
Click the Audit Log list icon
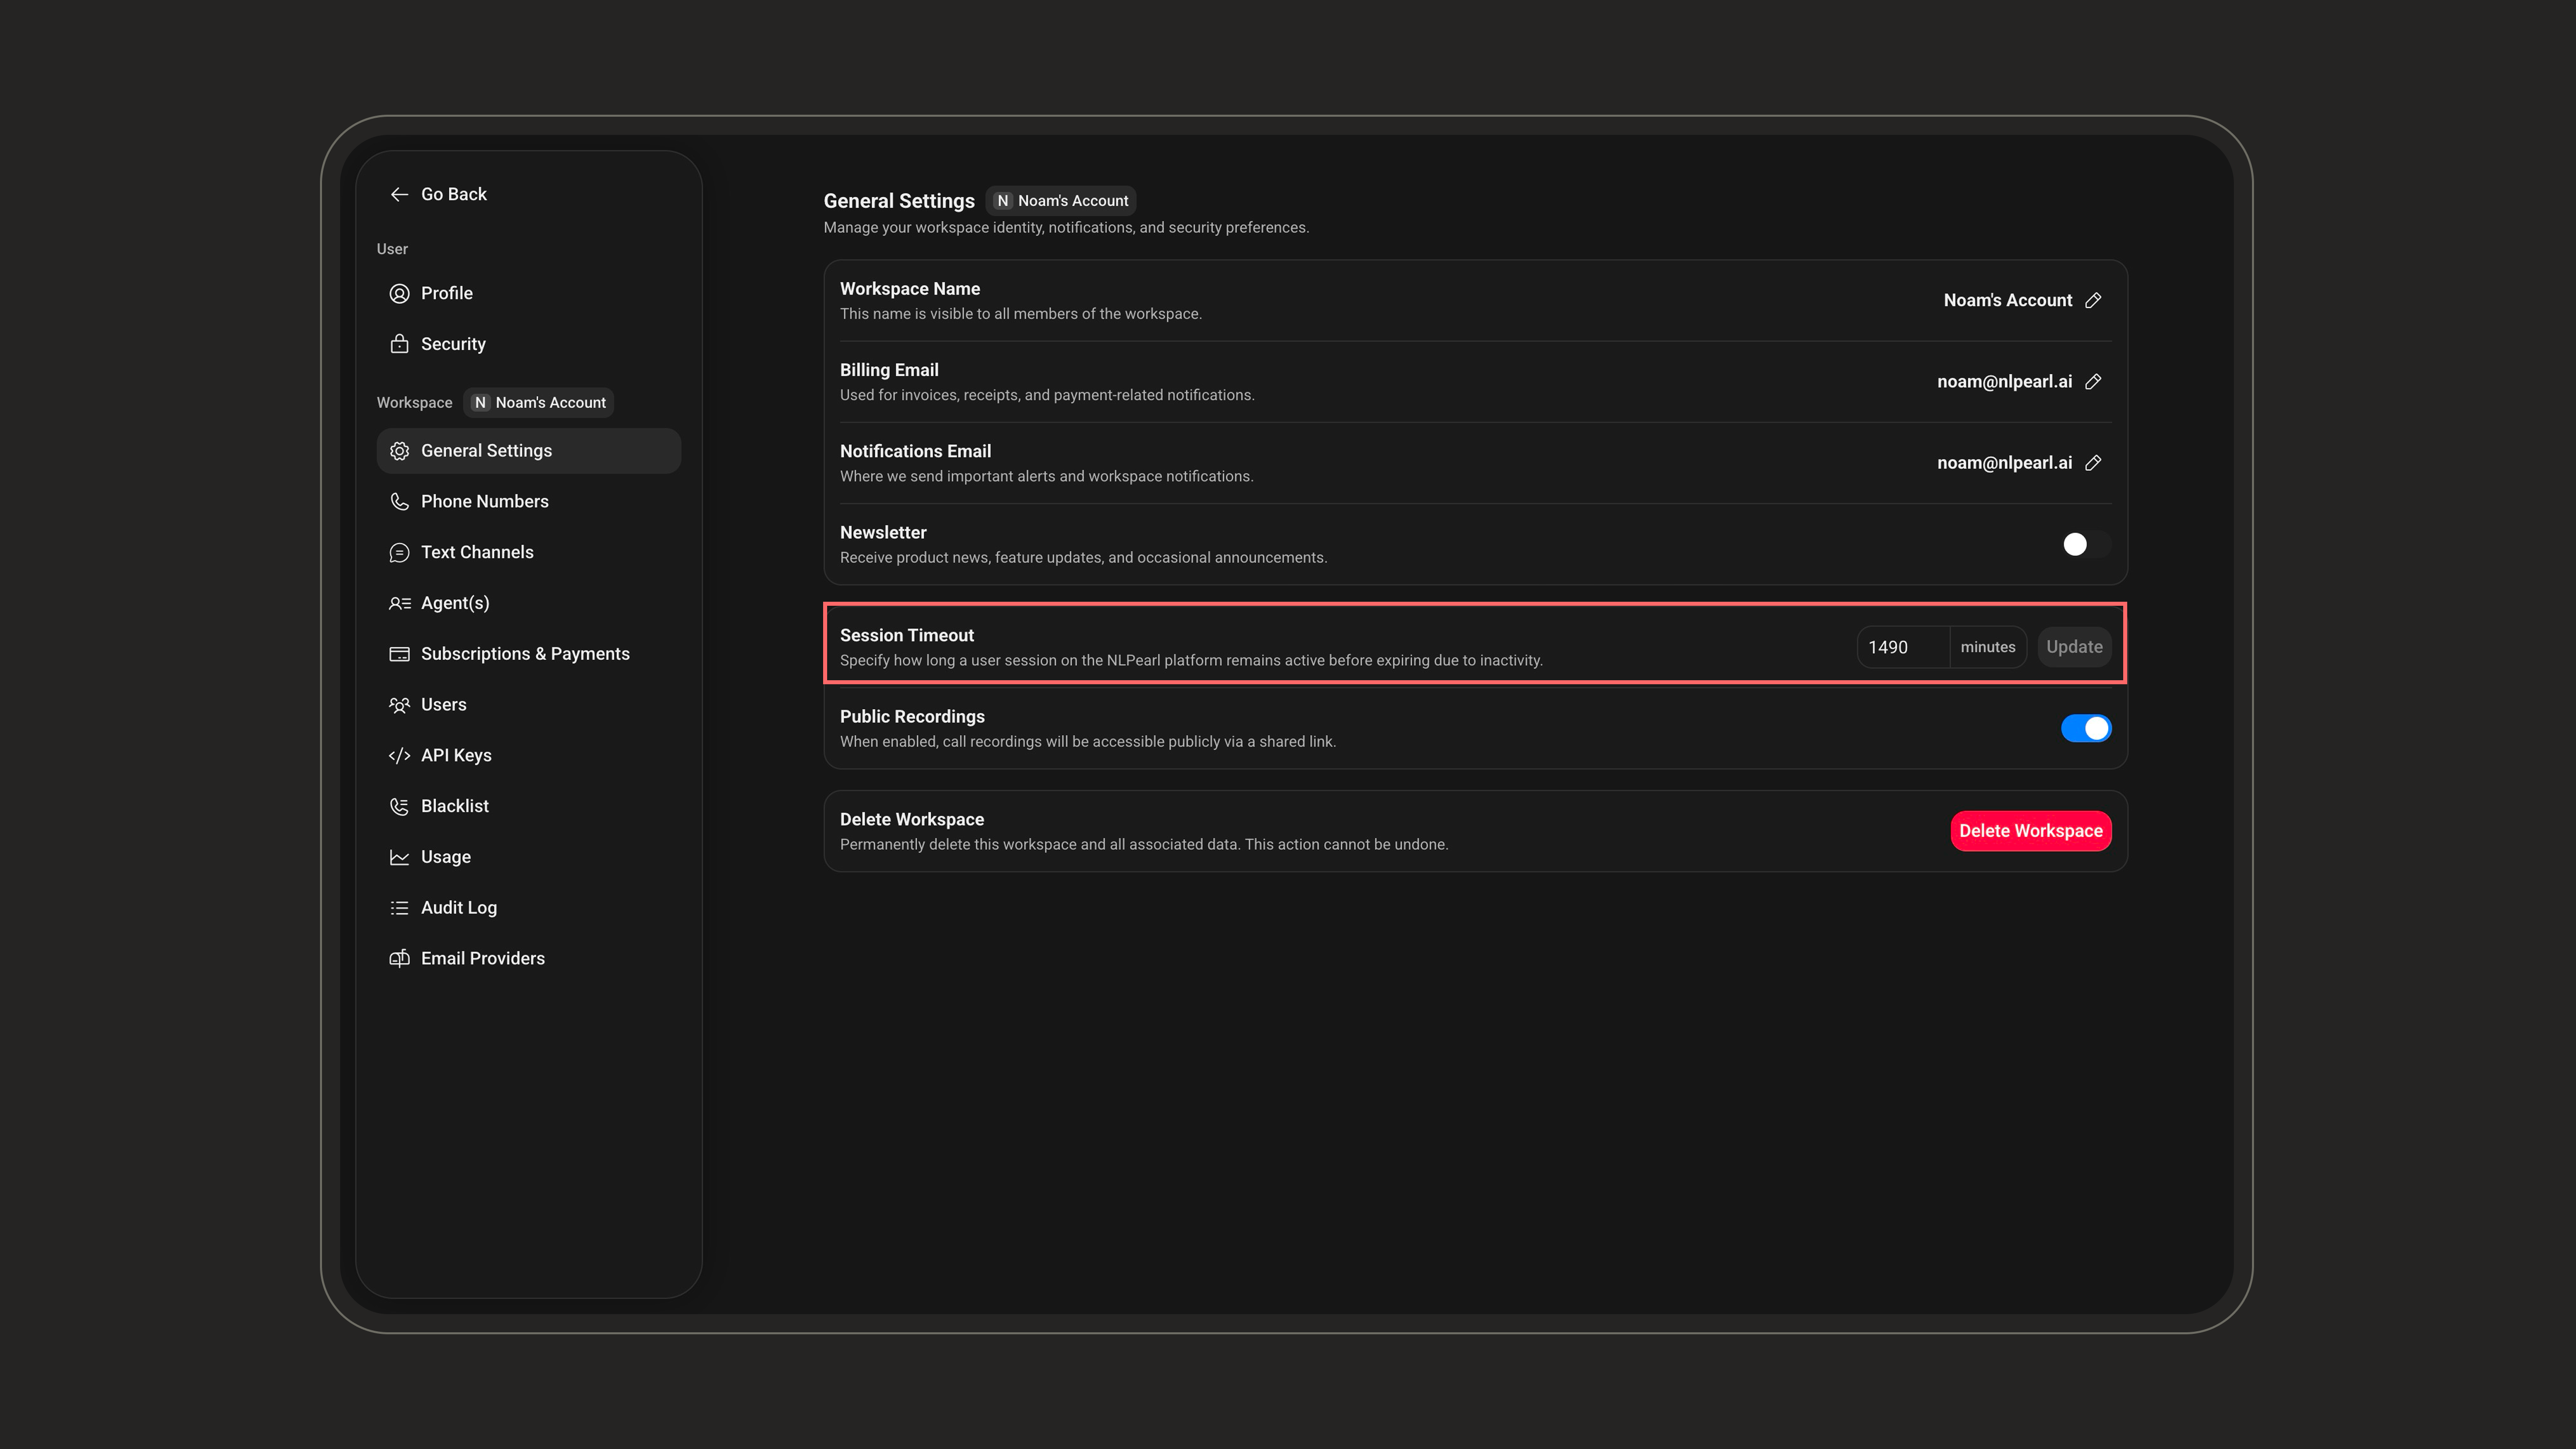[399, 908]
